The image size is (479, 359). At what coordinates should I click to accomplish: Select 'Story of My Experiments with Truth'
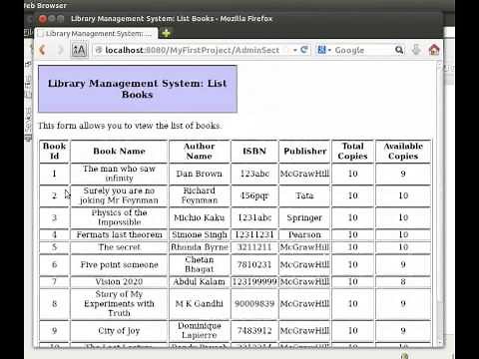tap(119, 304)
